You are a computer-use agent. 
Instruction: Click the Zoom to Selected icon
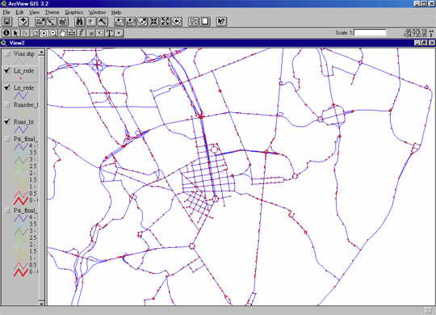coord(142,22)
